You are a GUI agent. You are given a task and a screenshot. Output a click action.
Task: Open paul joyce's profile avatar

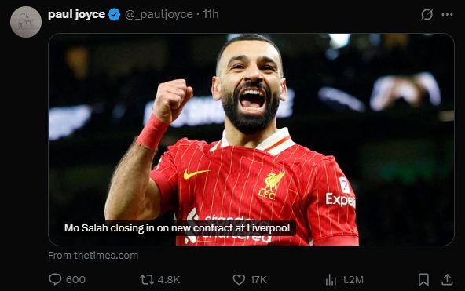pyautogui.click(x=26, y=22)
